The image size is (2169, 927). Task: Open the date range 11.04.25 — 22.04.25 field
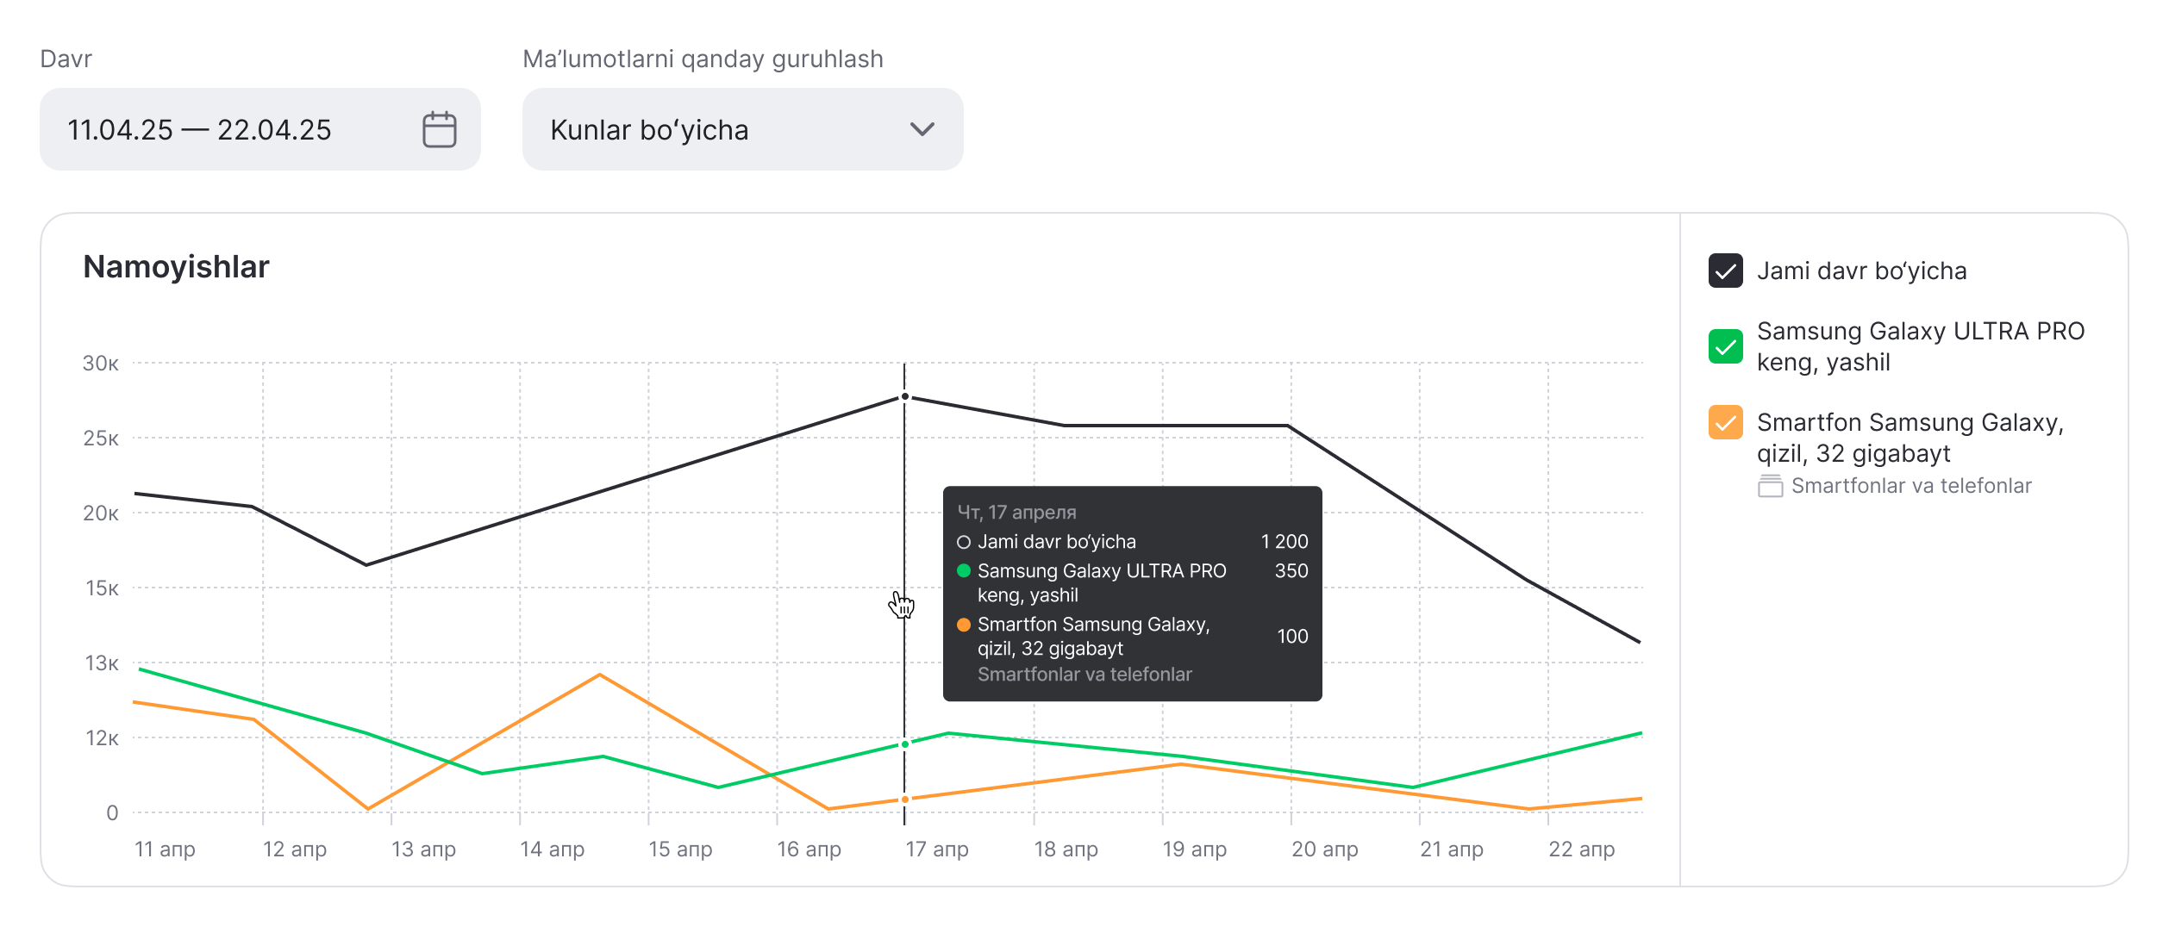260,129
